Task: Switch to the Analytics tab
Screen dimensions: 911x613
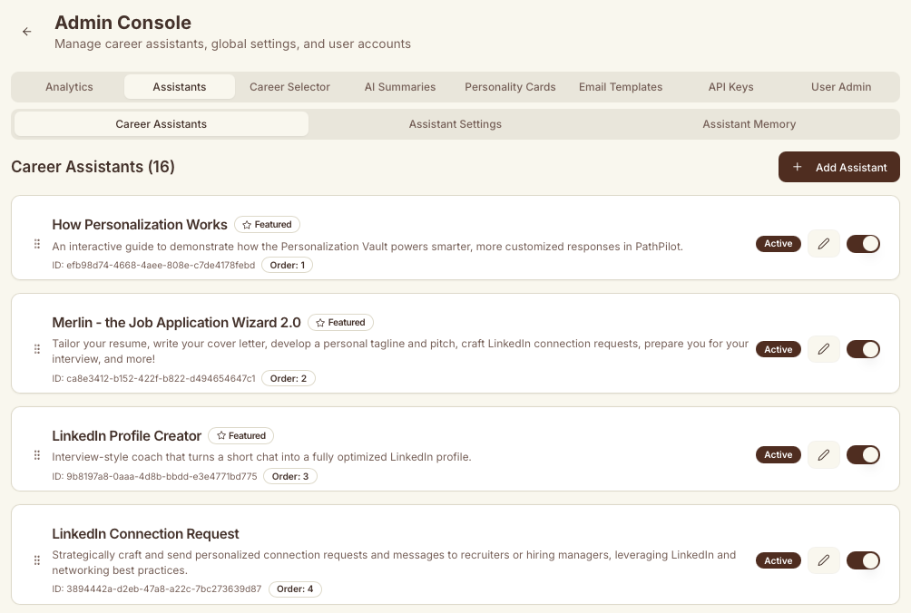Action: pyautogui.click(x=69, y=87)
